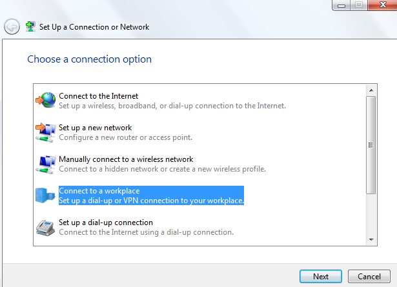Click the Connect to a workplace building icon
This screenshot has height=287, width=397.
(46, 195)
